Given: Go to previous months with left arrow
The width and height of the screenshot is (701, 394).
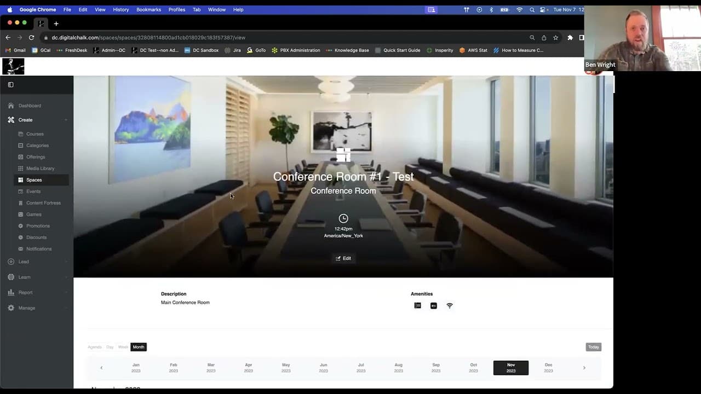Looking at the screenshot, I should [101, 368].
